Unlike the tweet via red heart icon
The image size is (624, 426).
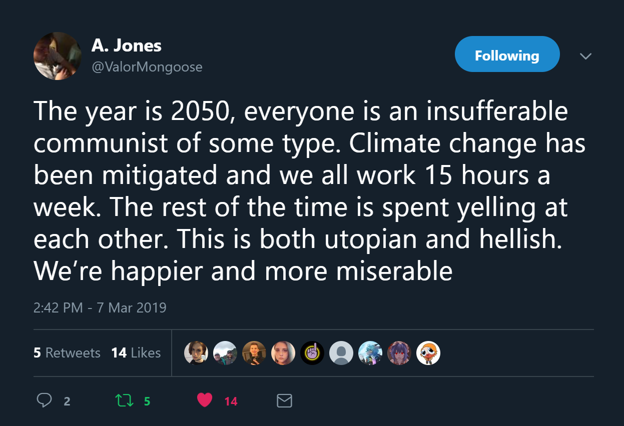205,400
